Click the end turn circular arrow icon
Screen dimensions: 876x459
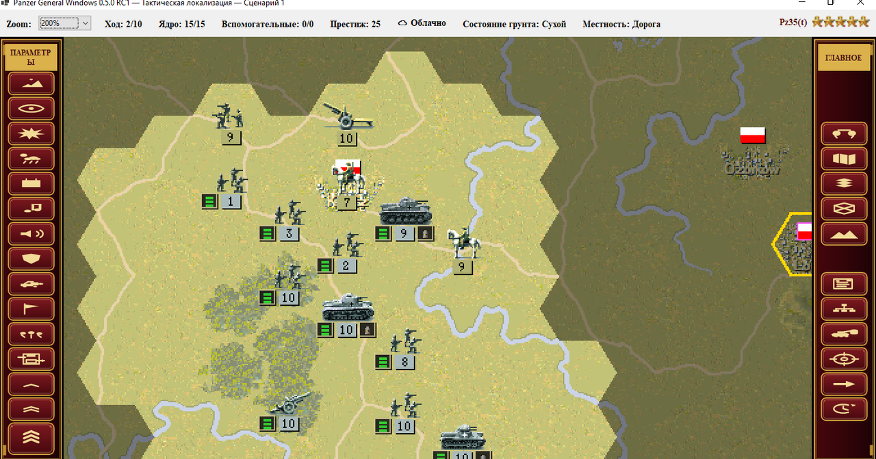pos(843,409)
